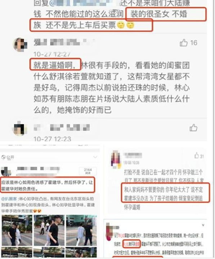215x259 pixels.
Task: Click the globe icon beside 公开
Action: [x=3, y=157]
